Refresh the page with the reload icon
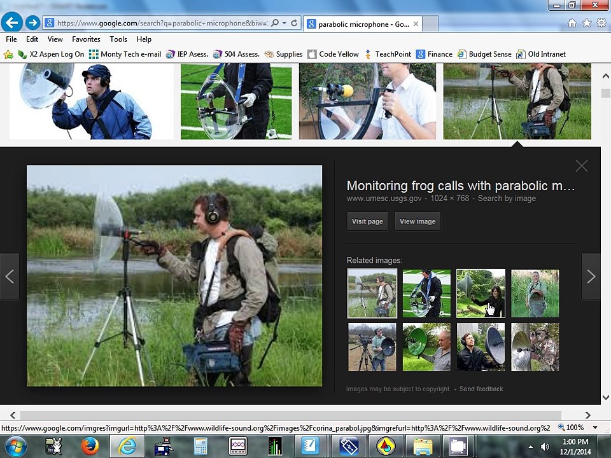 [295, 23]
